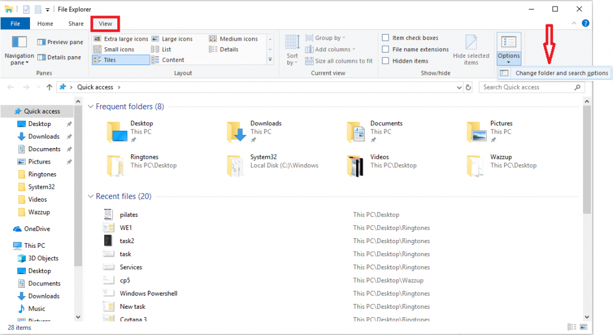
Task: Refresh the Quick access view
Action: (468, 87)
